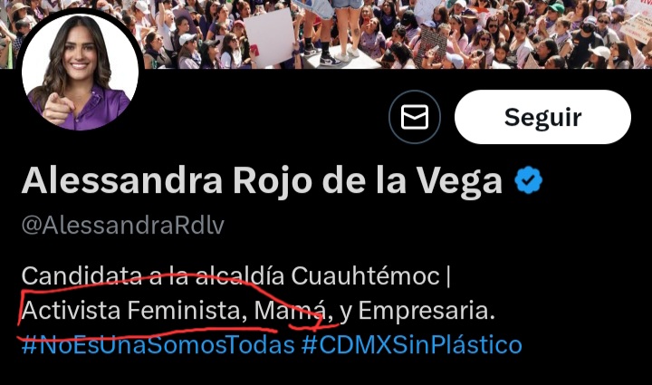Click the pointing hand in profile photo

coord(57,109)
